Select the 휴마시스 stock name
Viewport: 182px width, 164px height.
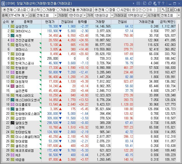(22, 49)
